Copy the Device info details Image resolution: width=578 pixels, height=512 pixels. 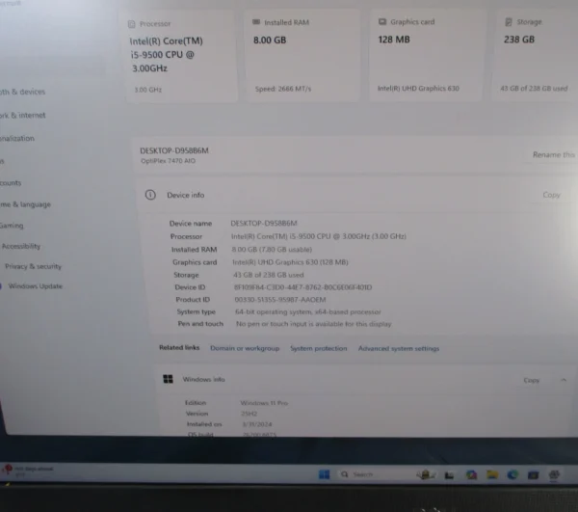[x=551, y=195]
